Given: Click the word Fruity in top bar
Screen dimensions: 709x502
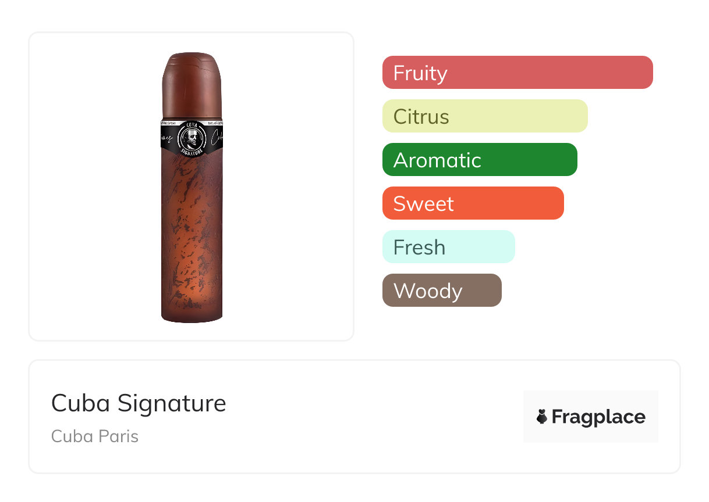Looking at the screenshot, I should 420,73.
